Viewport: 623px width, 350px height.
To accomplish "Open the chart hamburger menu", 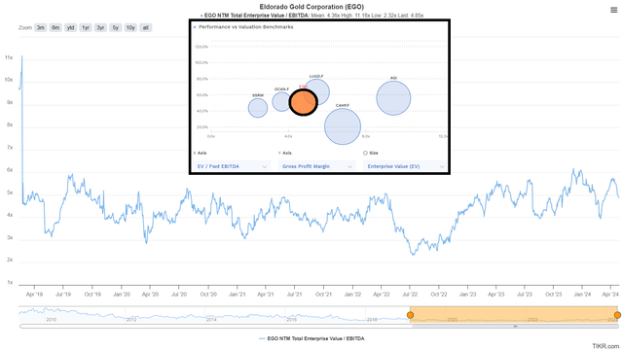I will [x=613, y=10].
